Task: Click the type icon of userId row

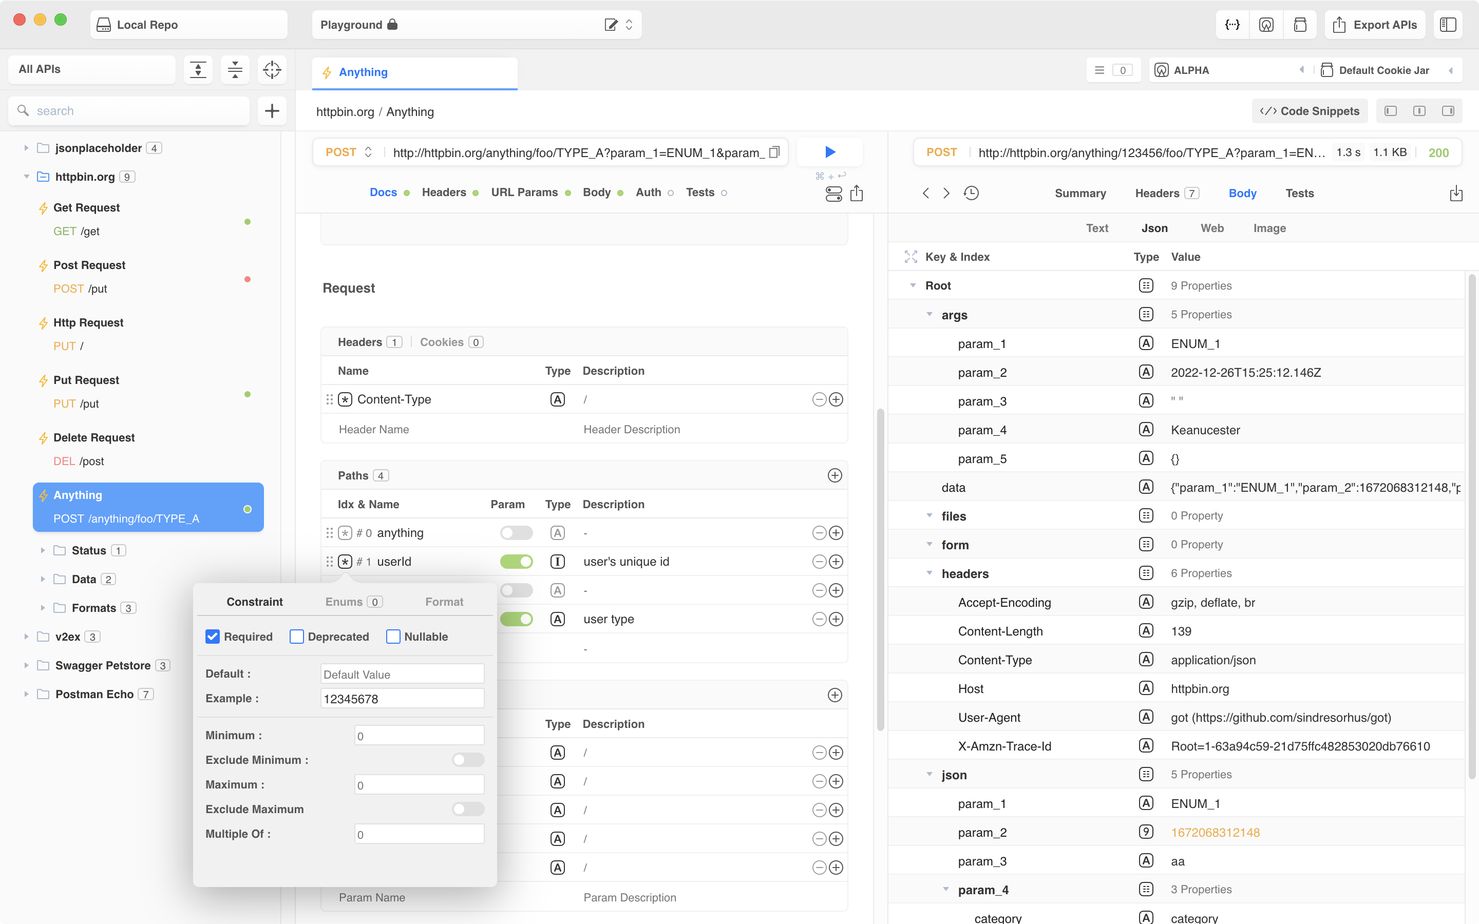Action: pos(557,562)
